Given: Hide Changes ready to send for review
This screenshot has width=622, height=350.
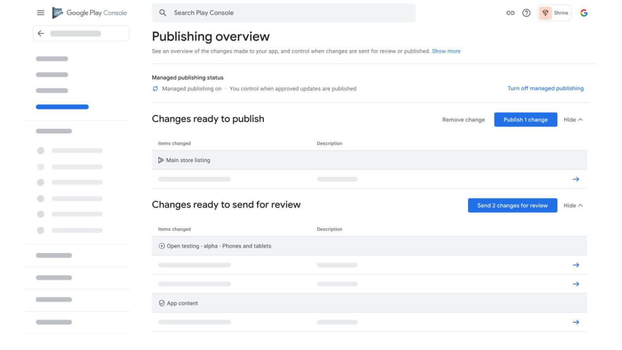Looking at the screenshot, I should pyautogui.click(x=573, y=206).
